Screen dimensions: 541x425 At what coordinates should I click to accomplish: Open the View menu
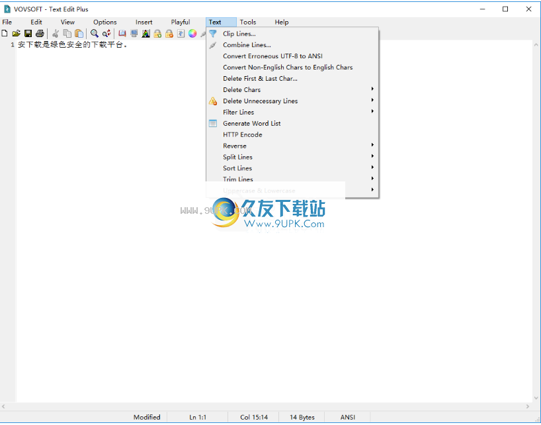[x=67, y=22]
